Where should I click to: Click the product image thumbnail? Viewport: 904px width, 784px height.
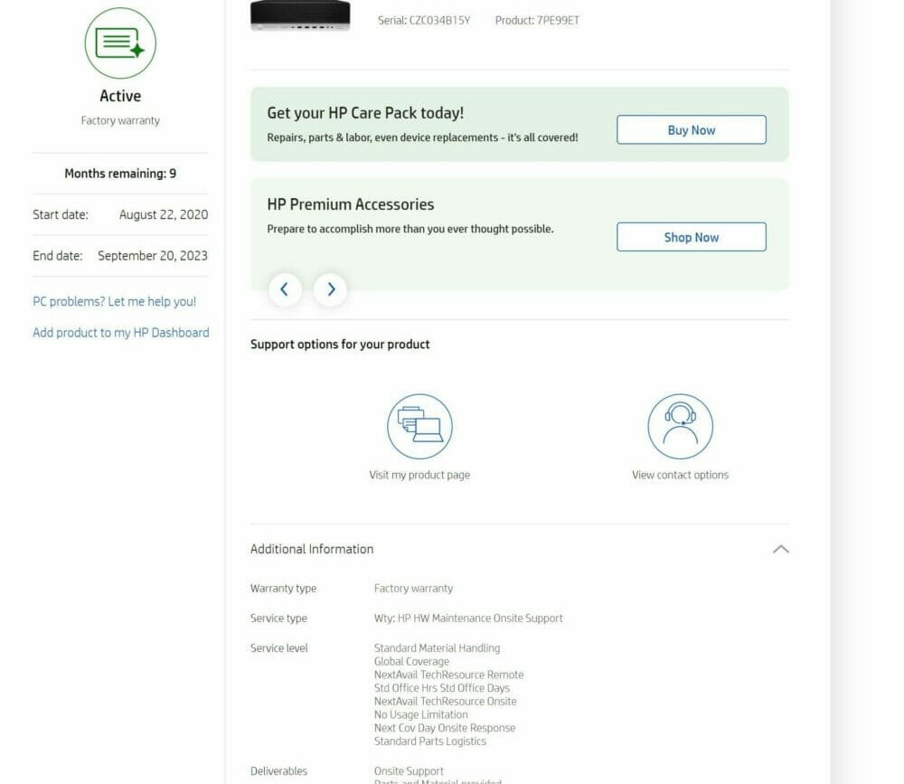pyautogui.click(x=300, y=15)
